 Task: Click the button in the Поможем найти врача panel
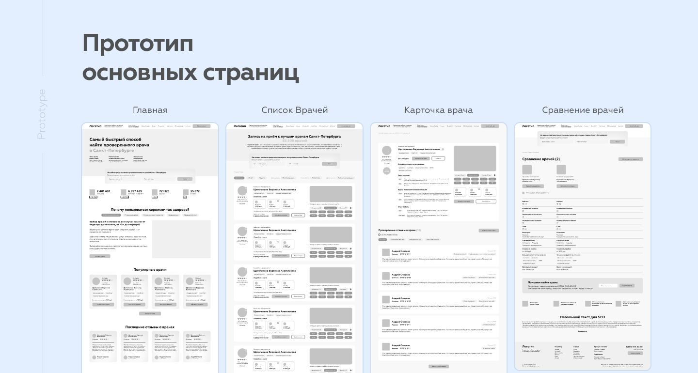coord(627,286)
